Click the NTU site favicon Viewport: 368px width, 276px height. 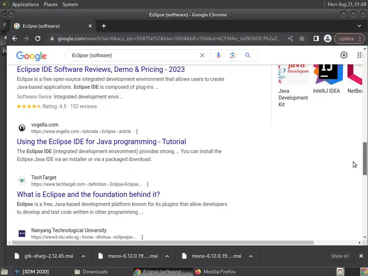coord(22,233)
